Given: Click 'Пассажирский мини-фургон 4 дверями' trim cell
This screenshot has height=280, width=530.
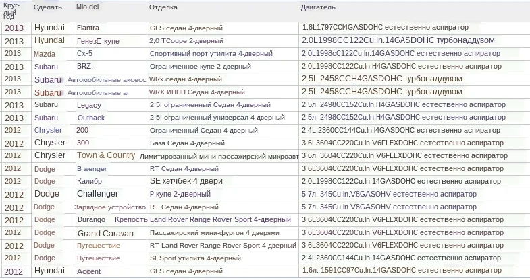Looking at the screenshot, I should (x=215, y=233).
